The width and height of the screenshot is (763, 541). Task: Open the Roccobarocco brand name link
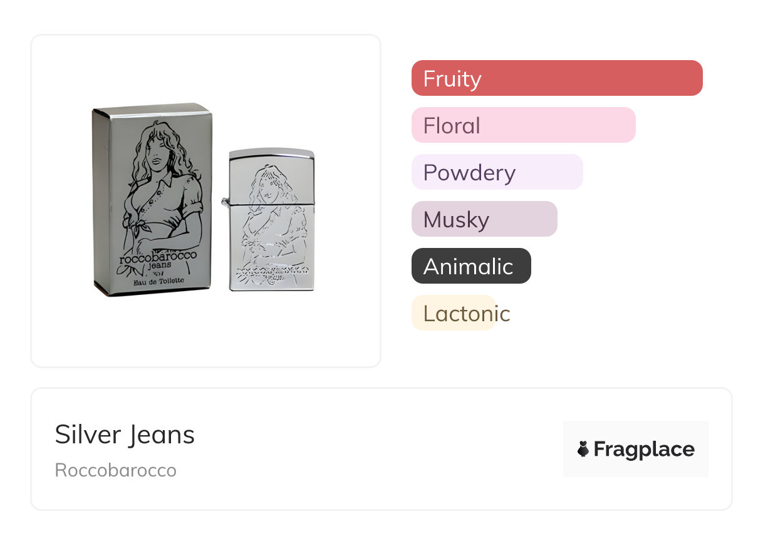click(116, 470)
